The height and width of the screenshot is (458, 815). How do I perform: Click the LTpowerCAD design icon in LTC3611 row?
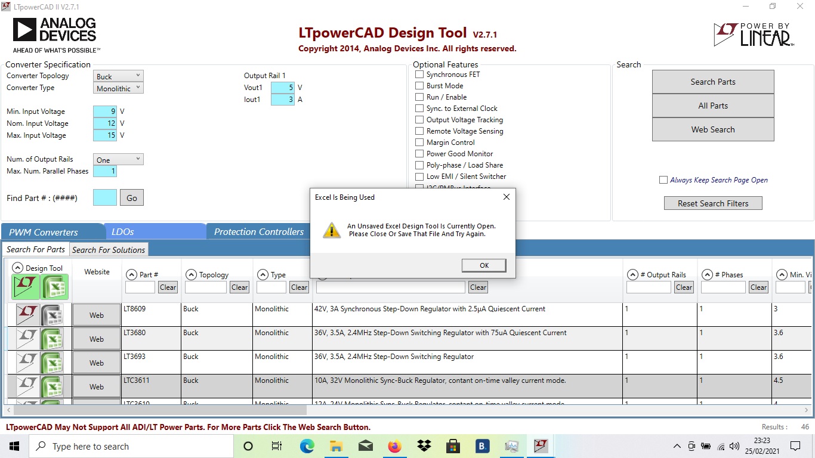27,386
